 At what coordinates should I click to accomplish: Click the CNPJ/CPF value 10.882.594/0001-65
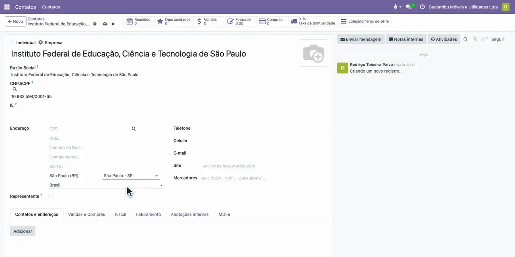point(31,96)
